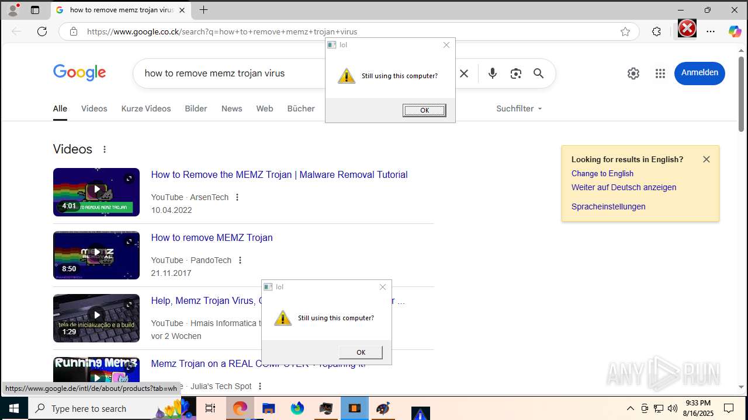Screen dimensions: 748x420
Task: Add page to favorites star icon
Action: pos(625,32)
